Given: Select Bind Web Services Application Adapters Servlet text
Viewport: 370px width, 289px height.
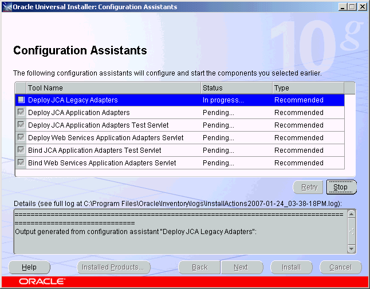Looking at the screenshot, I should coord(102,163).
